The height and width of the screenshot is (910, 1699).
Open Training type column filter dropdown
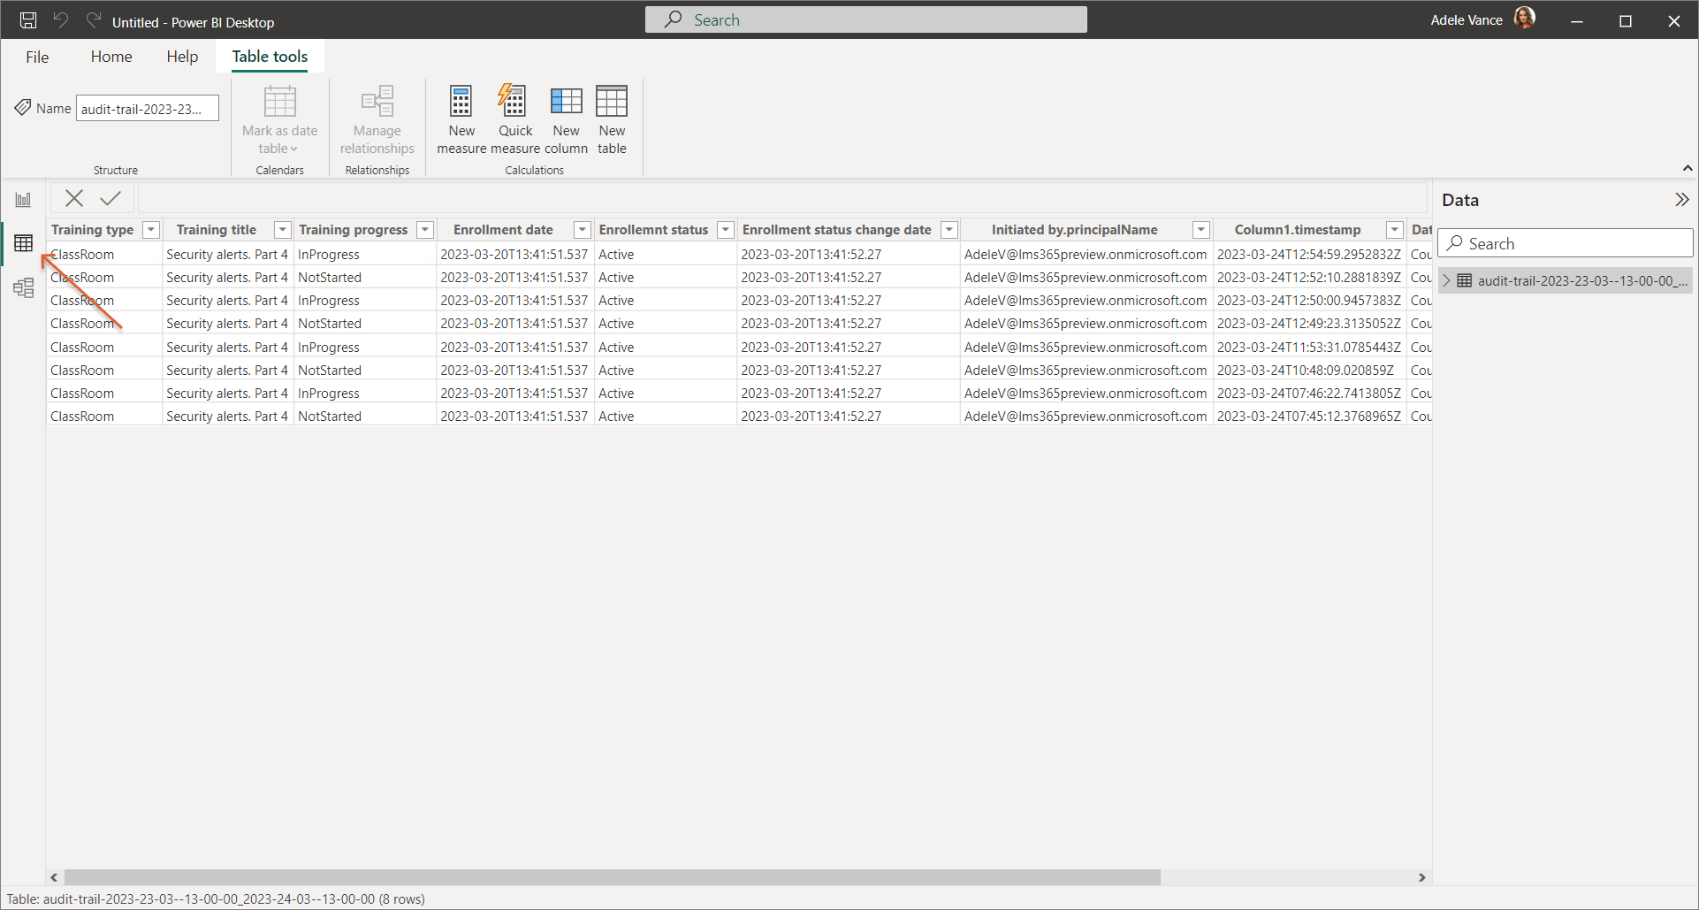[151, 230]
